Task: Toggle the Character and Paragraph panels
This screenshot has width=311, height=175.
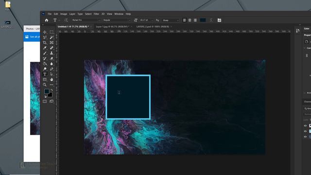Action: point(219,20)
